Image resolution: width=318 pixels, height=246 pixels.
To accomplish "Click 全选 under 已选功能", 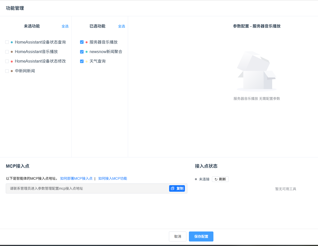I will point(122,26).
